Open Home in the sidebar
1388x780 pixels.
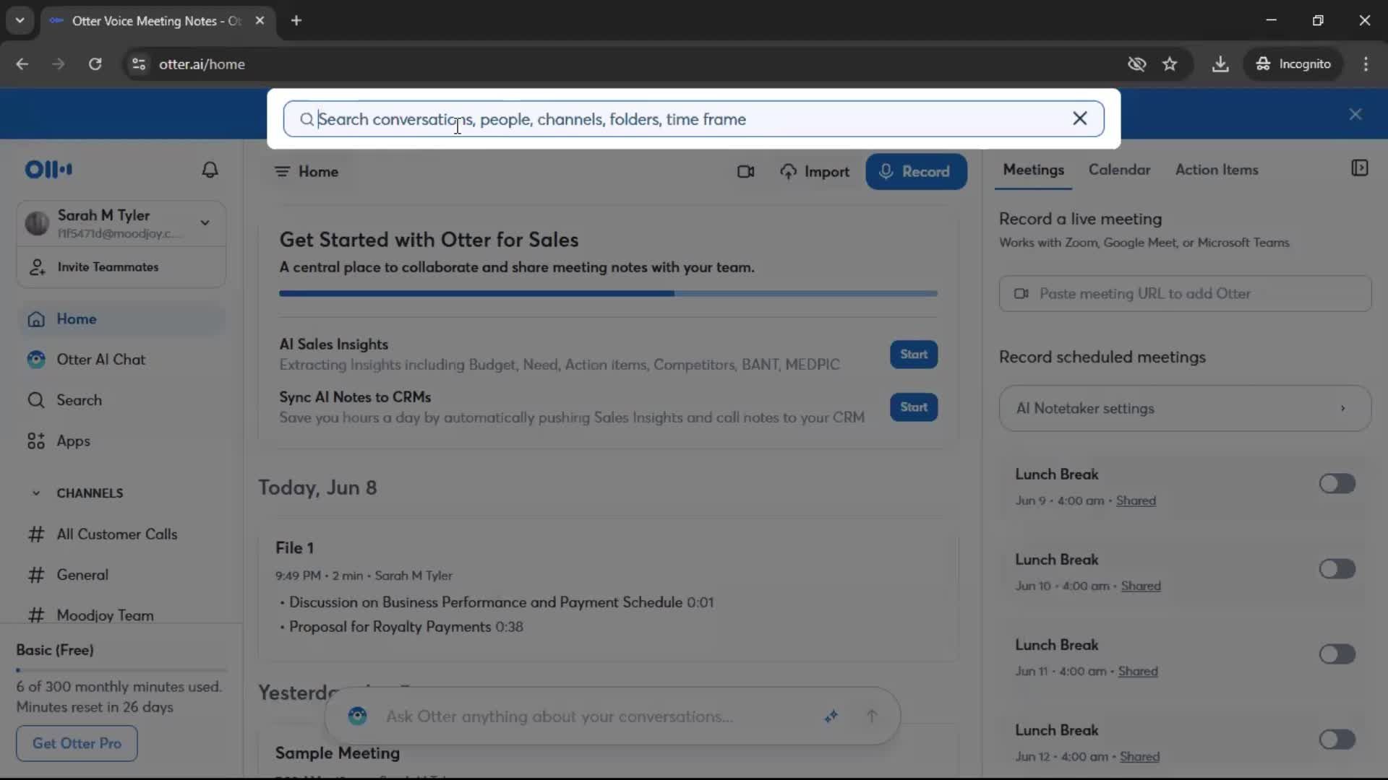(x=121, y=319)
